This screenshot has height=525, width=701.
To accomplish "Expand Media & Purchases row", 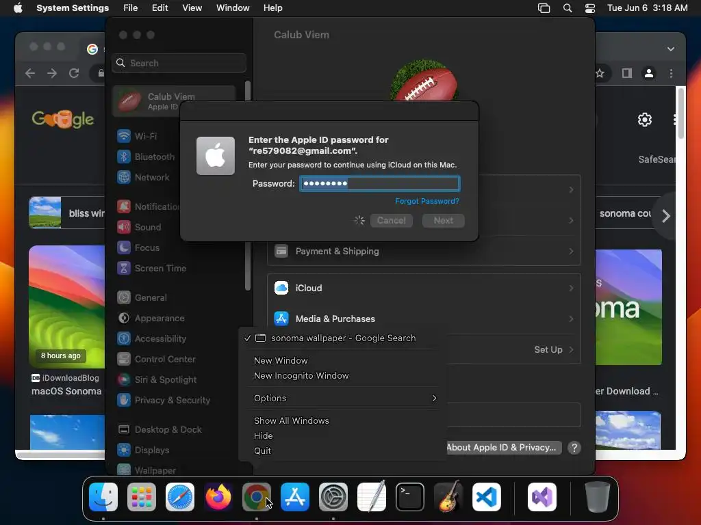I will (424, 319).
